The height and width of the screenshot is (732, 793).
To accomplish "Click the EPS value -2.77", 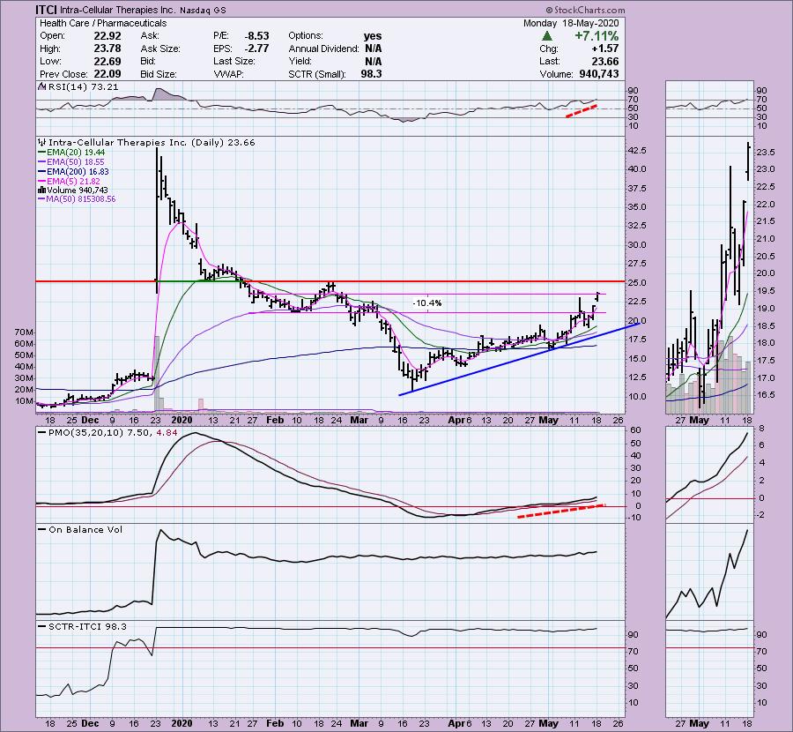I will (x=257, y=49).
